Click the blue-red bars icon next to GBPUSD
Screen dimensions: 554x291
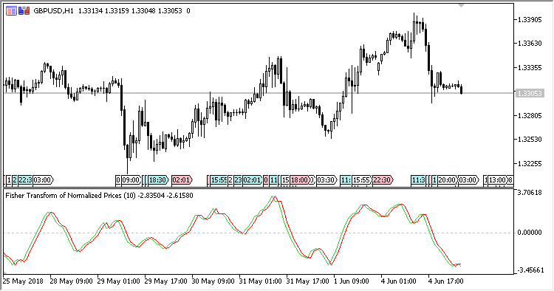coord(24,11)
